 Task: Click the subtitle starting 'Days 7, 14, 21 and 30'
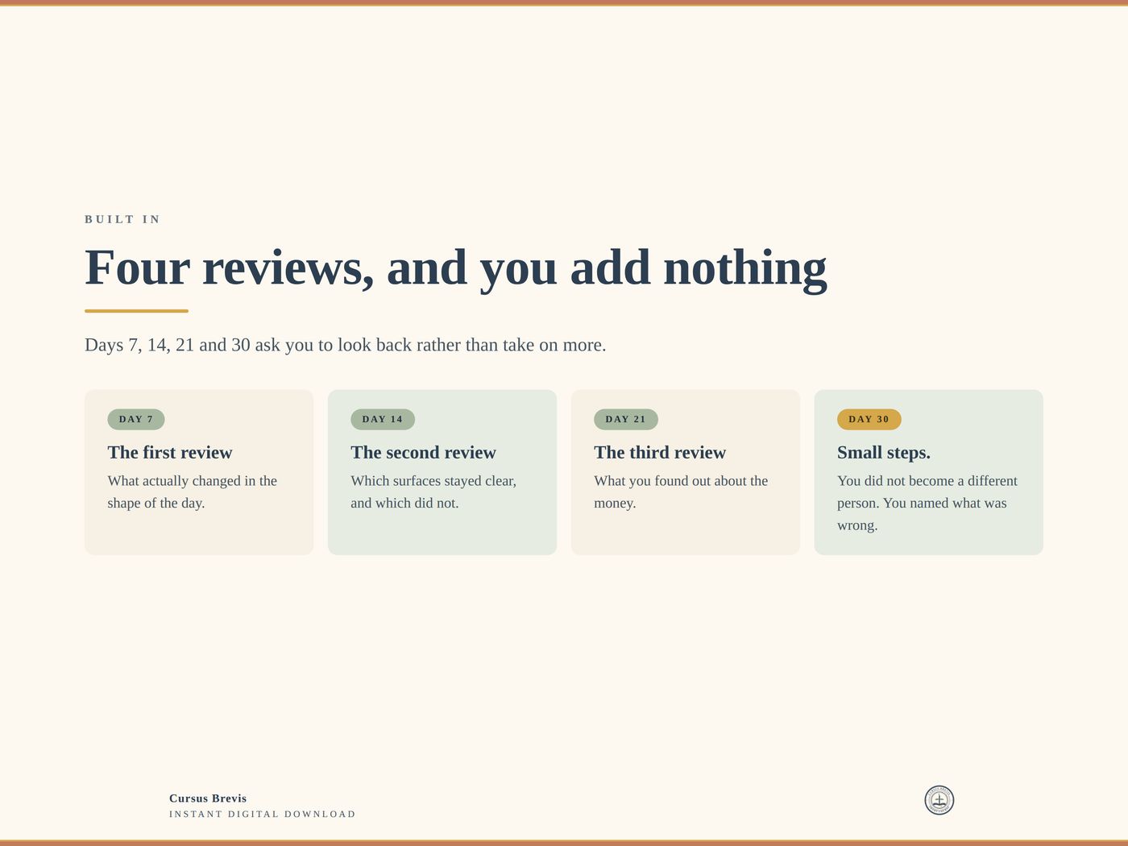click(x=346, y=345)
